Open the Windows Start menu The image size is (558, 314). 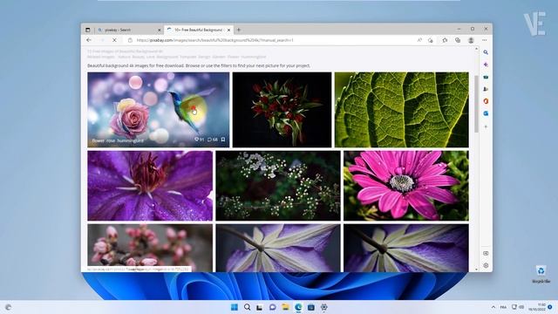point(235,307)
